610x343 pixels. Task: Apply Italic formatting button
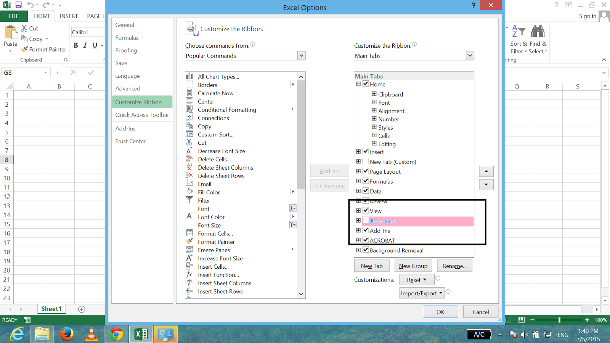point(85,45)
